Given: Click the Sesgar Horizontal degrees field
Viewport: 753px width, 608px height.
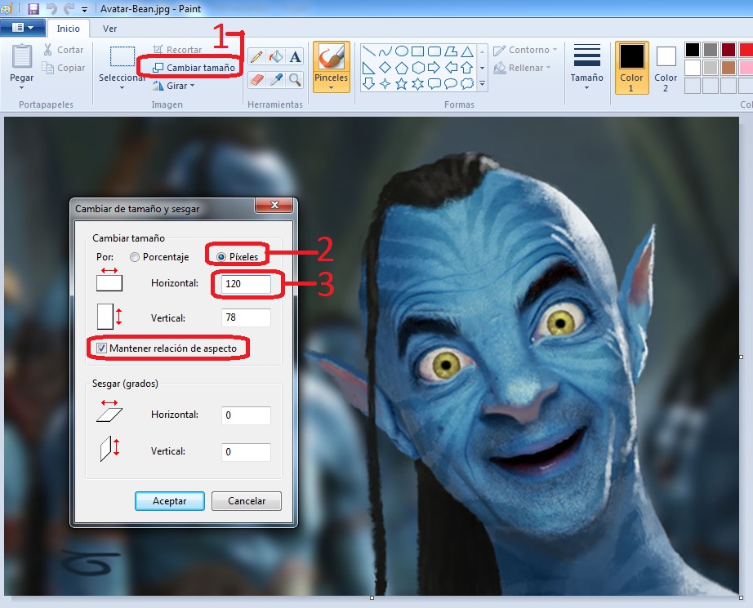Looking at the screenshot, I should pos(246,415).
